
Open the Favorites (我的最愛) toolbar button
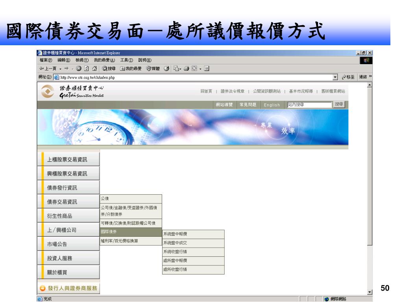131,68
